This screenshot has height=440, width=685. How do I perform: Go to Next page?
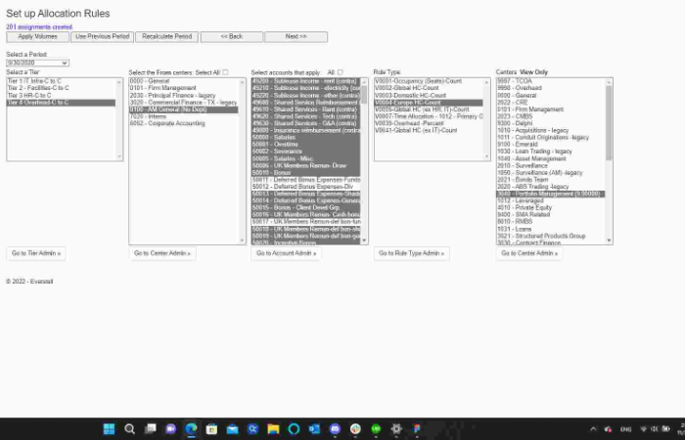(x=297, y=36)
